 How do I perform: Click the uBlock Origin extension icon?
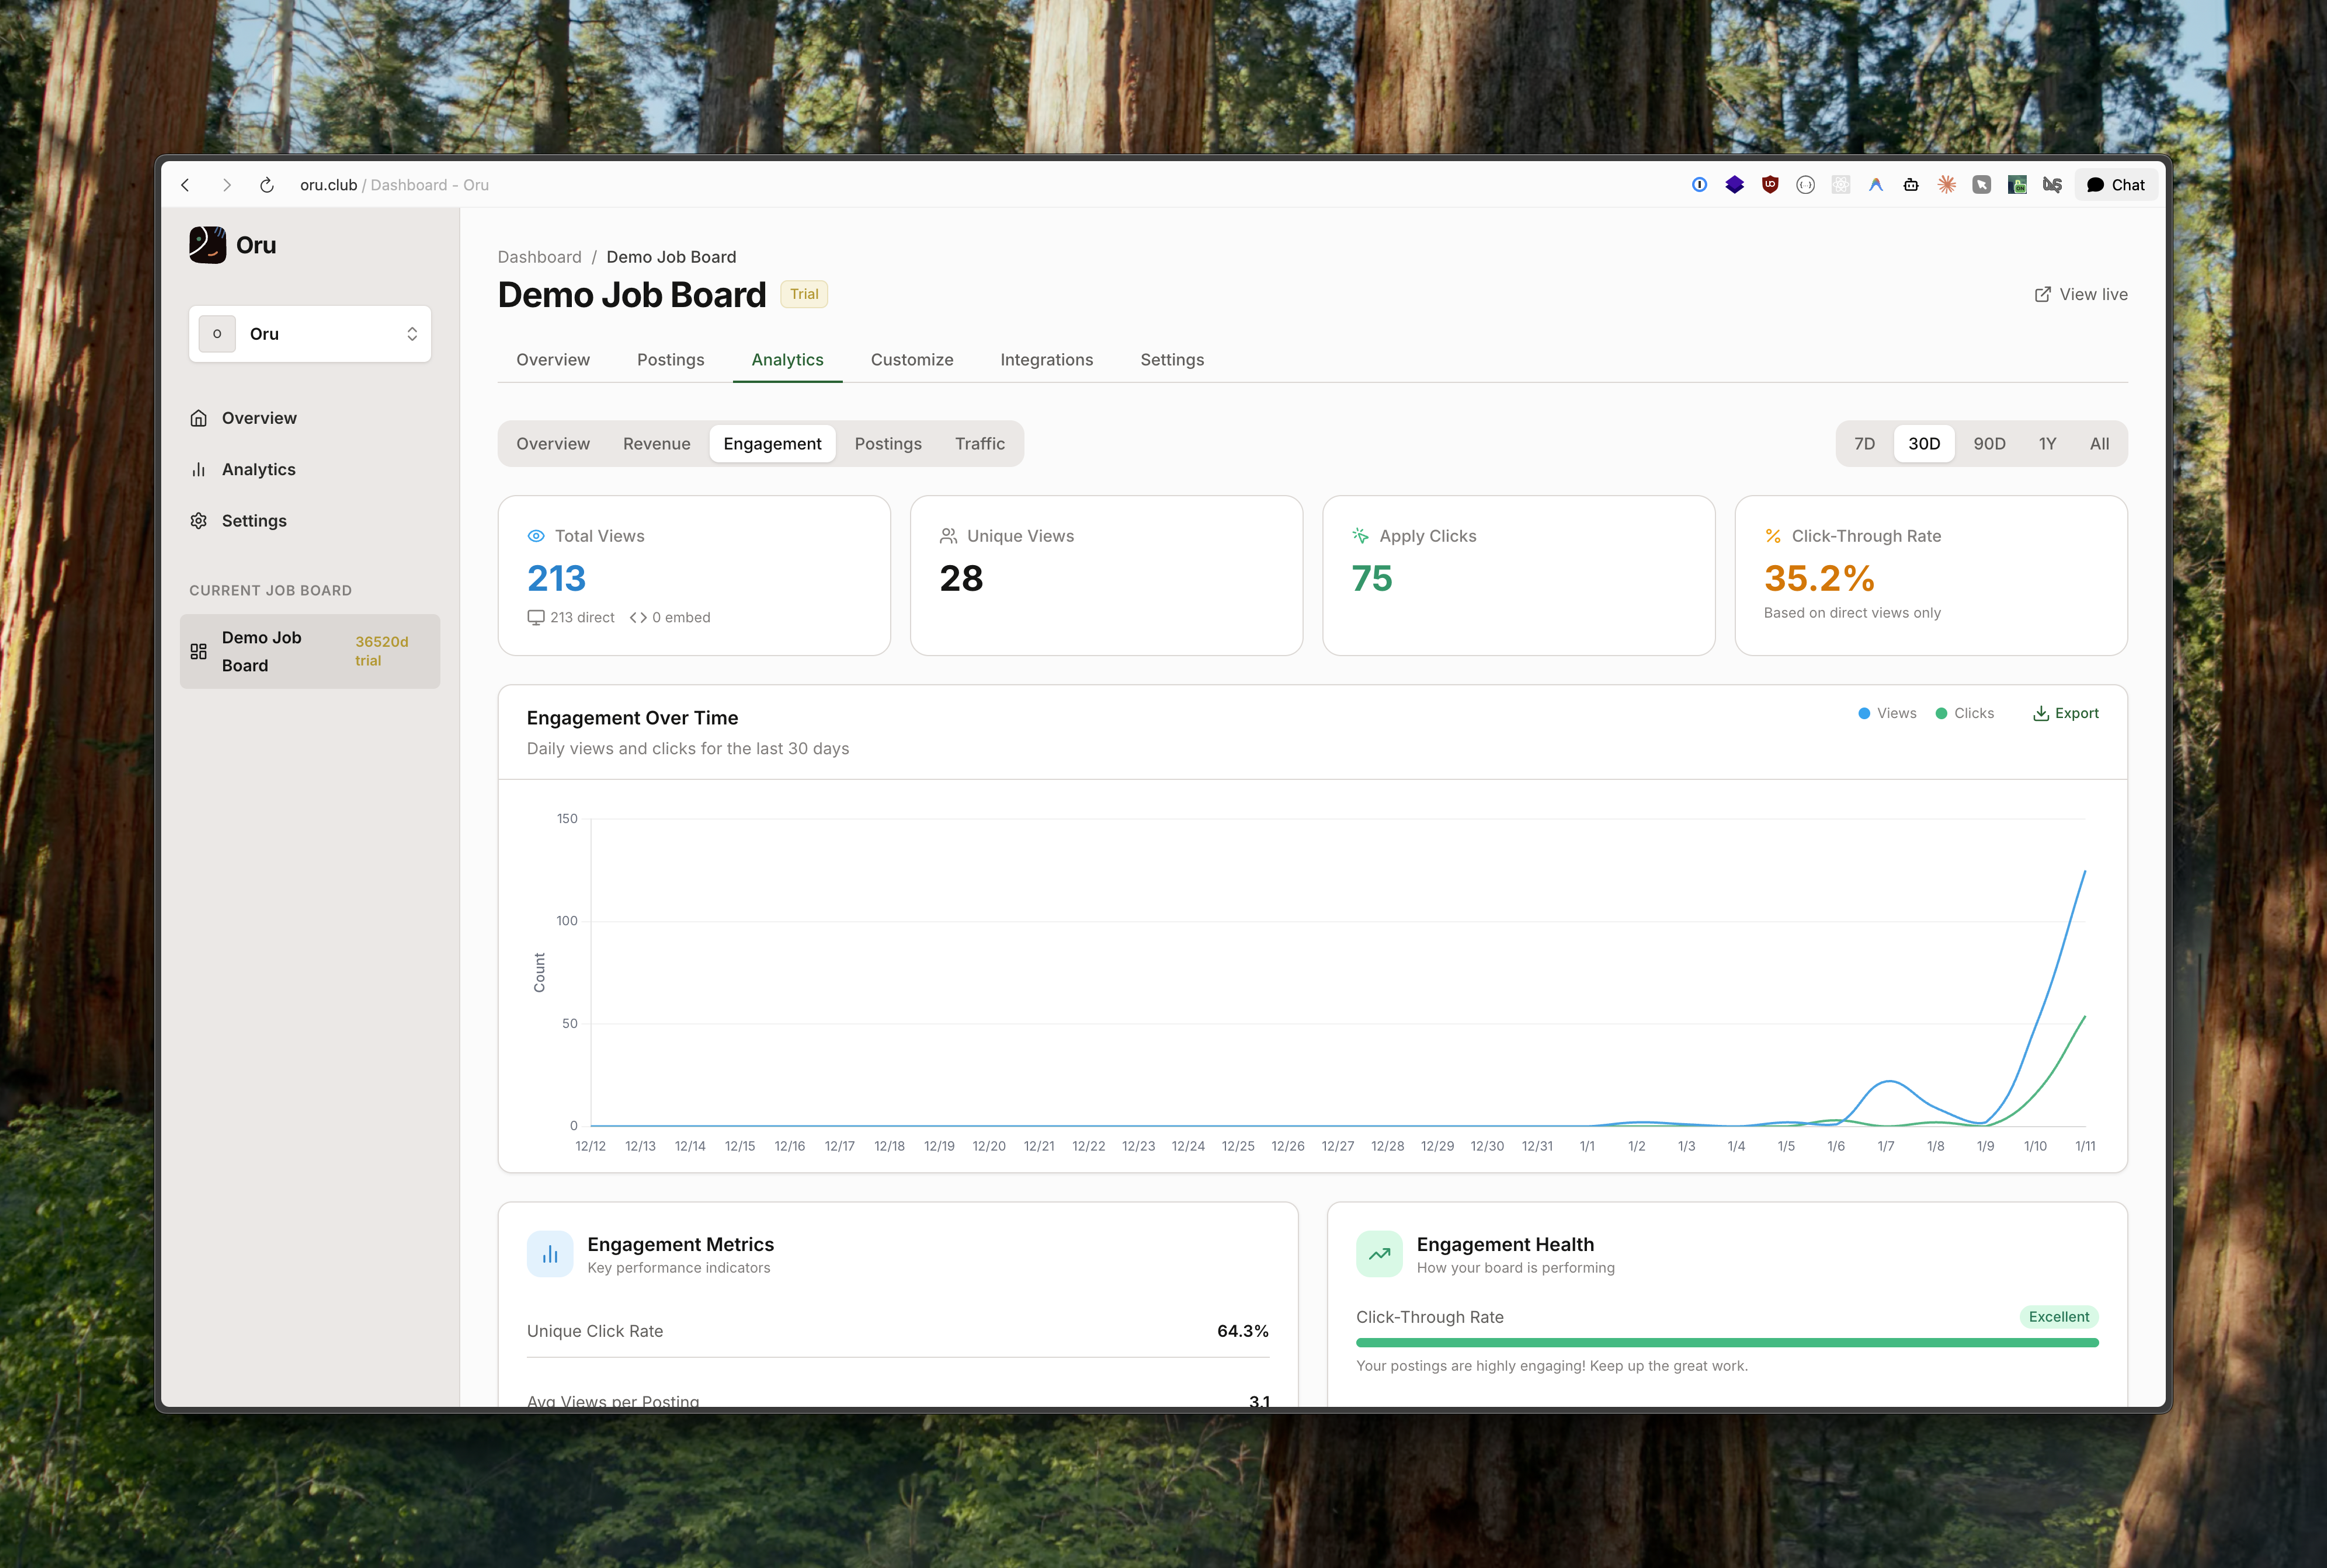pos(1771,185)
